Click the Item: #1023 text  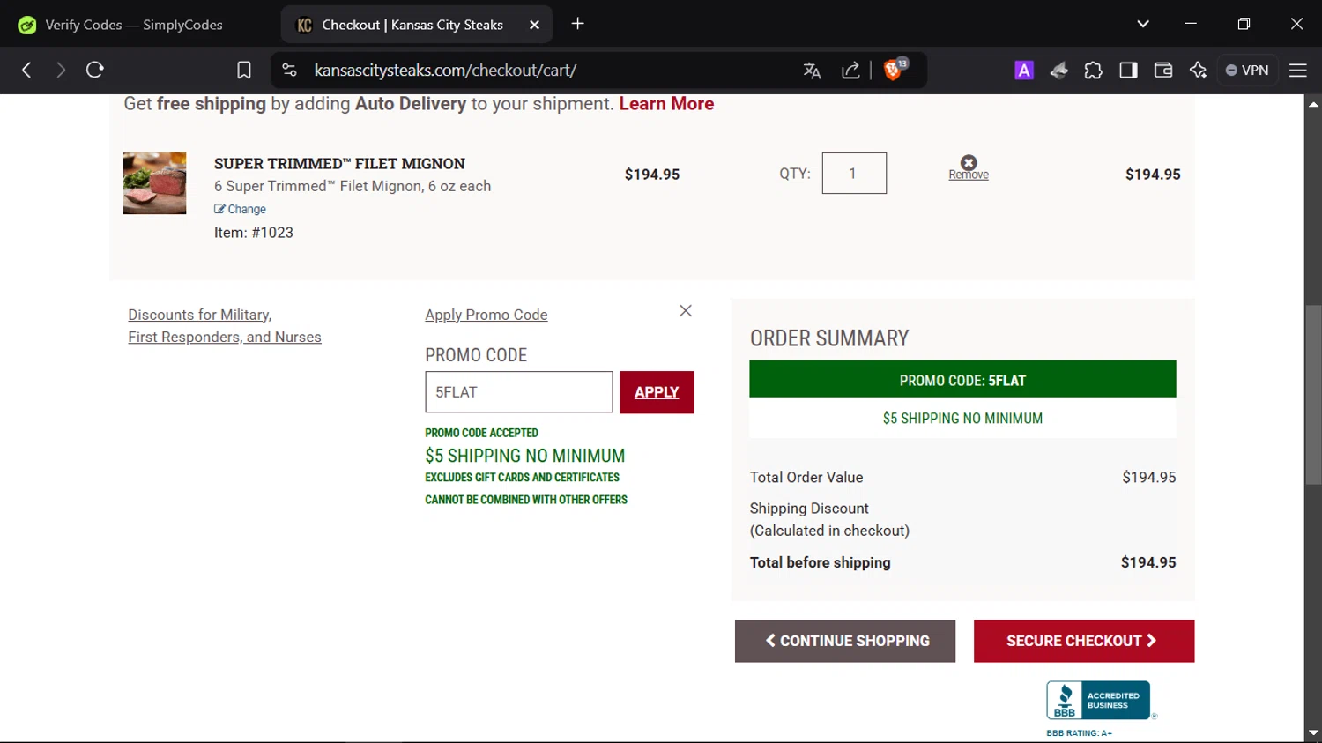pos(254,233)
